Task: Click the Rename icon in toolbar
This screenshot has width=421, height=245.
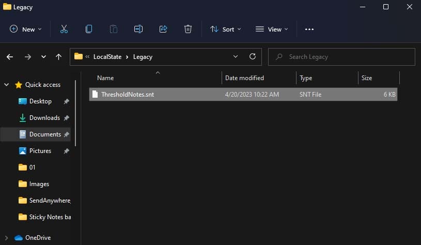Action: click(x=138, y=29)
